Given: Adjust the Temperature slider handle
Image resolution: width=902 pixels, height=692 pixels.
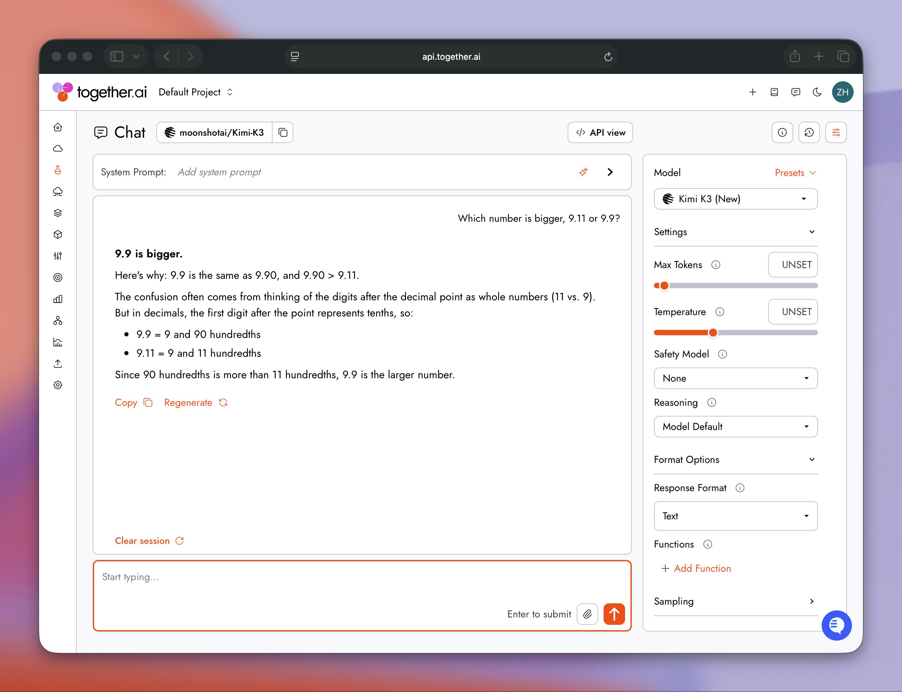Looking at the screenshot, I should click(x=713, y=333).
